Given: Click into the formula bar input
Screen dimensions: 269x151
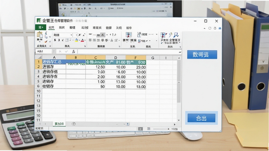Looking at the screenshot, I should 128,52.
